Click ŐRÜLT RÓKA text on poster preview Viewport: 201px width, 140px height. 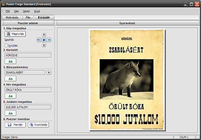tap(126, 106)
